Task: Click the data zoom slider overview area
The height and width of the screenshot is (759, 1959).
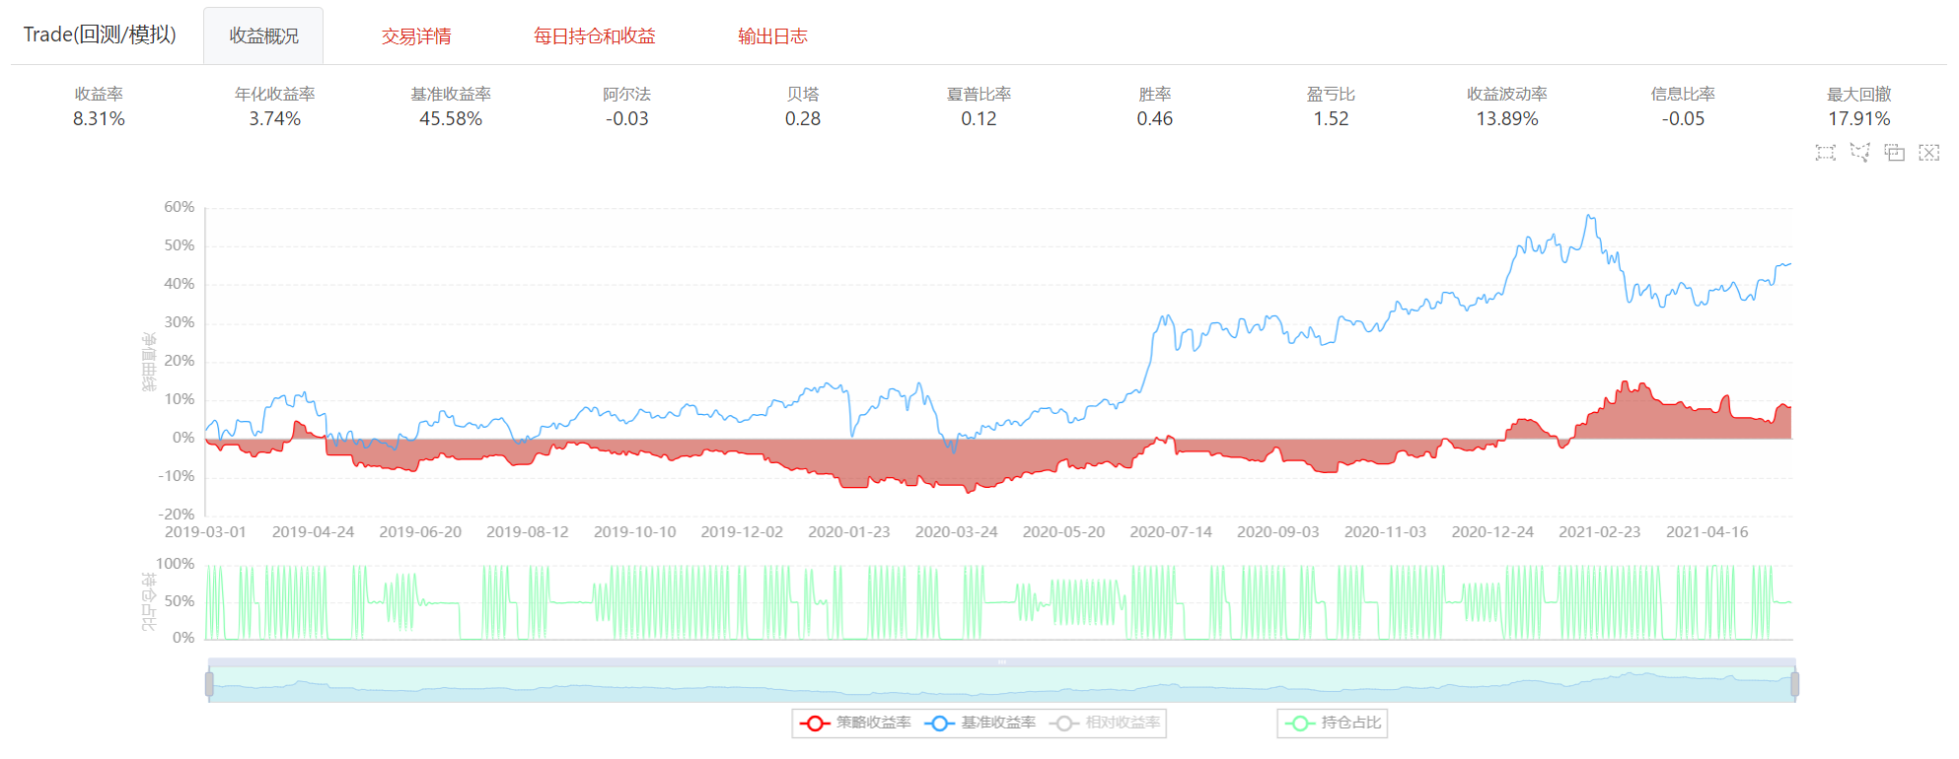Action: 1002,684
